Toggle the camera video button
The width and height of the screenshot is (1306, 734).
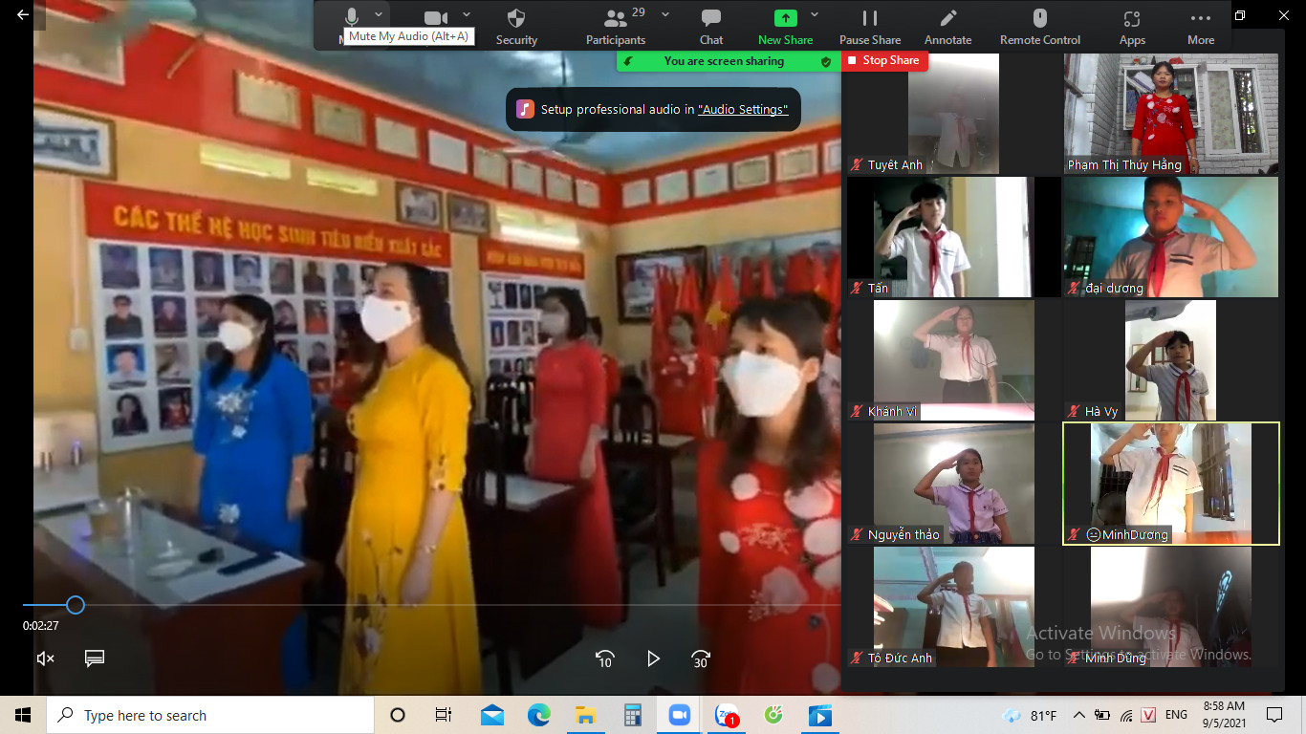click(436, 17)
